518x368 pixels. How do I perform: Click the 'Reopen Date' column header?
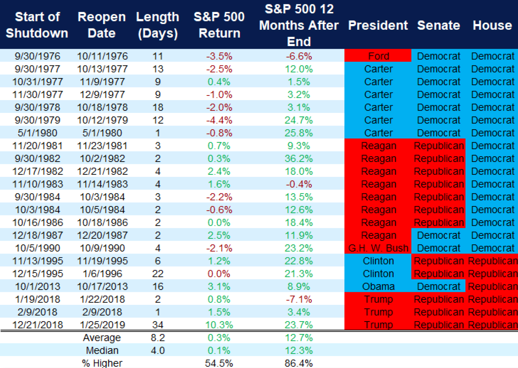[x=101, y=25]
